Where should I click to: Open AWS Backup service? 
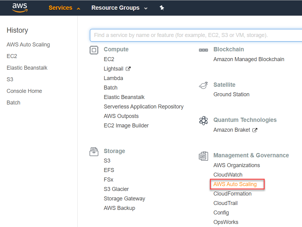(119, 208)
